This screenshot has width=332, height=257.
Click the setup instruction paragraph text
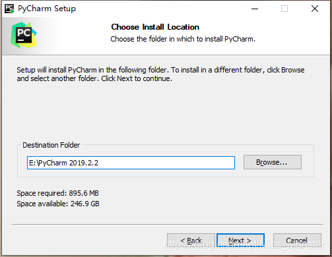[x=160, y=74]
